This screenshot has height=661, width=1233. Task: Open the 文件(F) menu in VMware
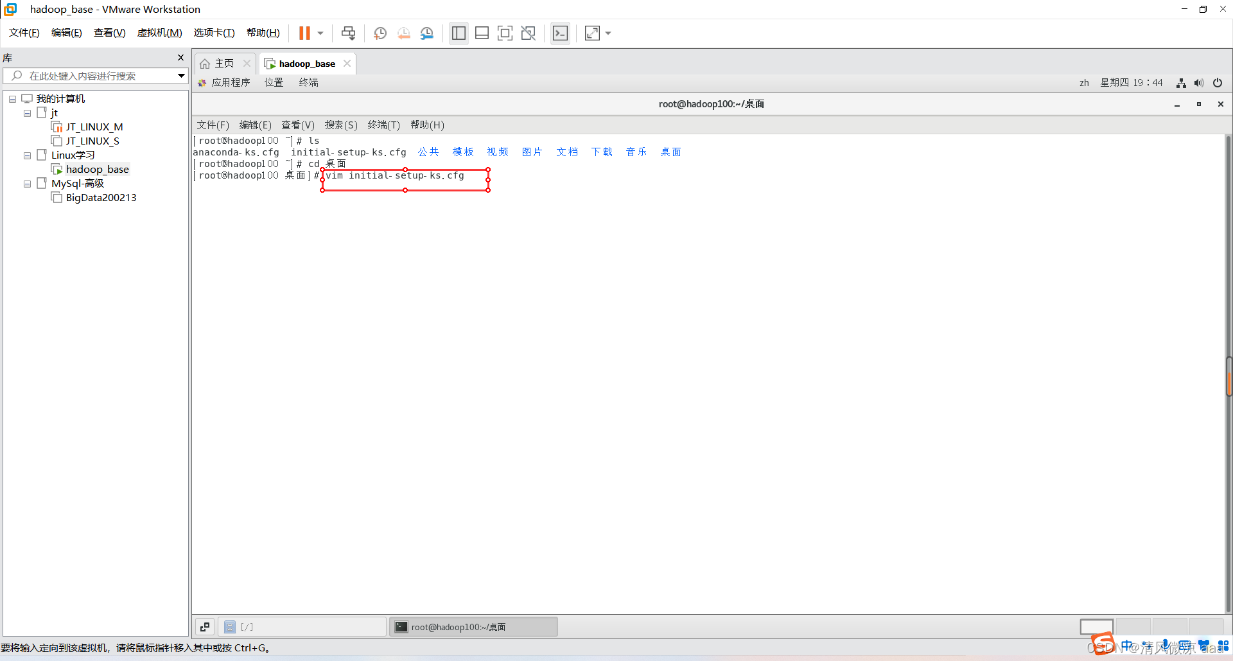tap(24, 33)
